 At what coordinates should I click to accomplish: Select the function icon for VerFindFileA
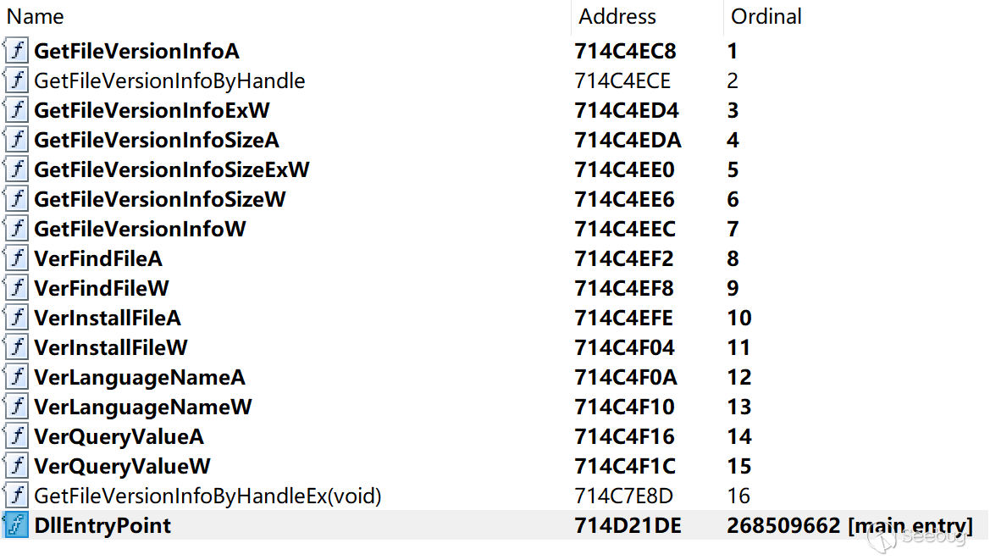(16, 258)
